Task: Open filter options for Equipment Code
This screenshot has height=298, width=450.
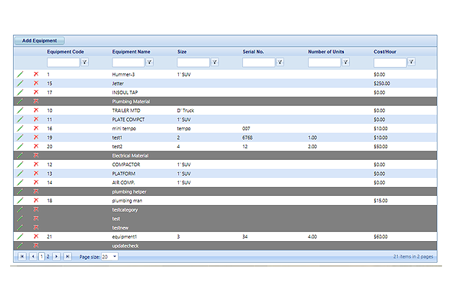Action: coord(84,63)
